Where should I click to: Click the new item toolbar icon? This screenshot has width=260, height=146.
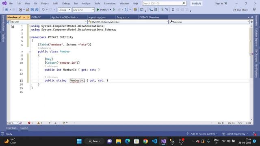click(21, 10)
